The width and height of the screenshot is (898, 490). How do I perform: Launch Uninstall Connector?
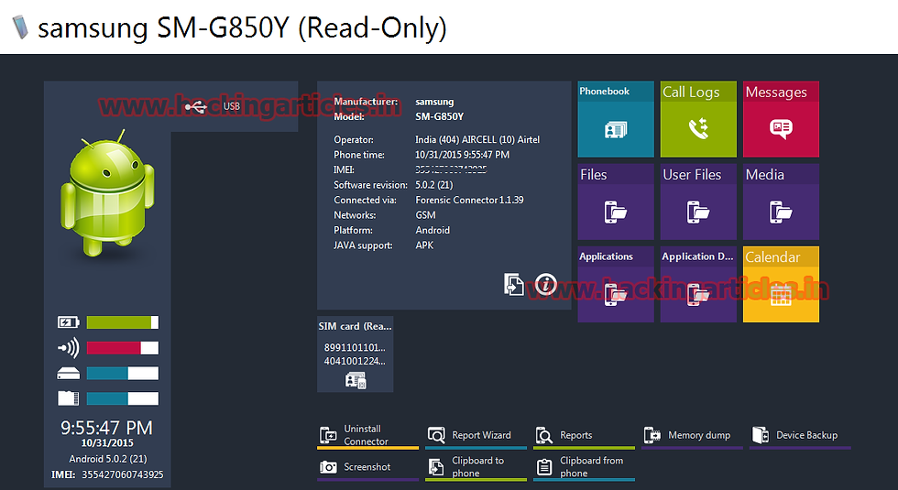click(367, 436)
